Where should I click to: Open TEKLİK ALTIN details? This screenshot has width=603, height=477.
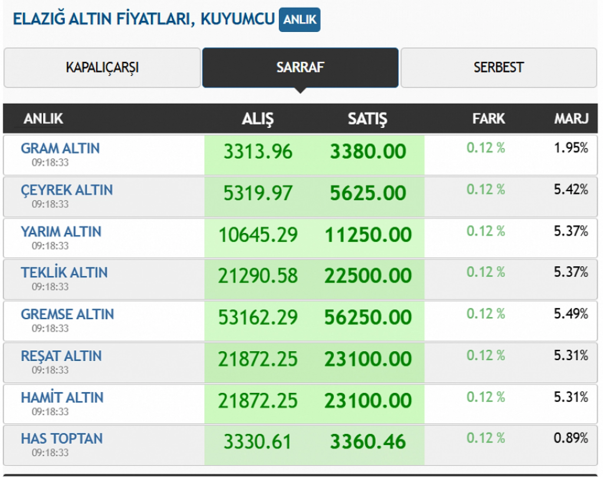[64, 273]
